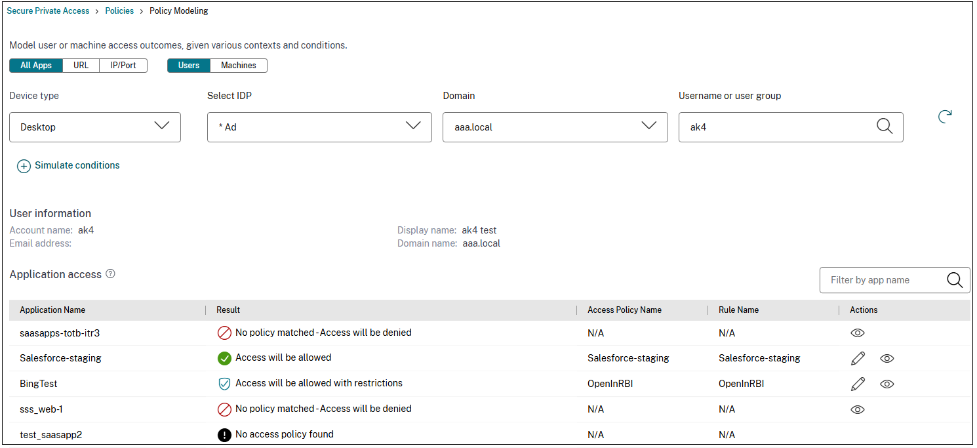Navigate to Policies via the breadcrumb link
The image size is (977, 448).
[119, 10]
